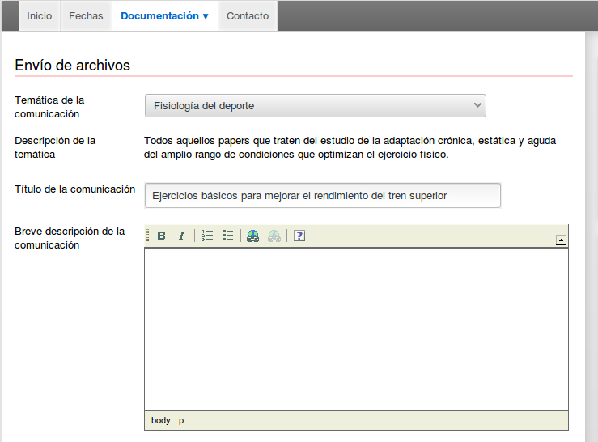598x442 pixels.
Task: Click the 'Todos aquellos papers' description text
Action: pyautogui.click(x=350, y=147)
